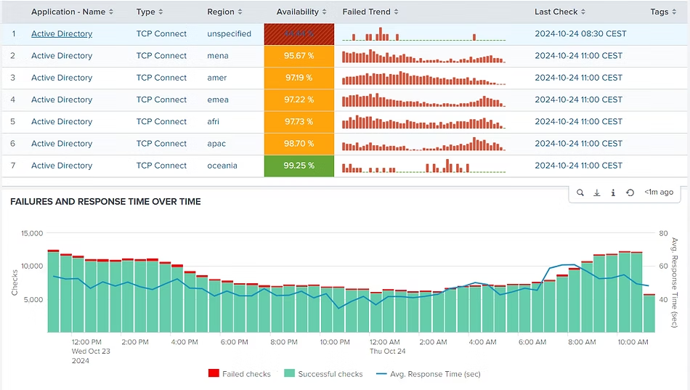The image size is (690, 390).
Task: Click the mena region failed trend sparkline
Action: click(x=423, y=56)
